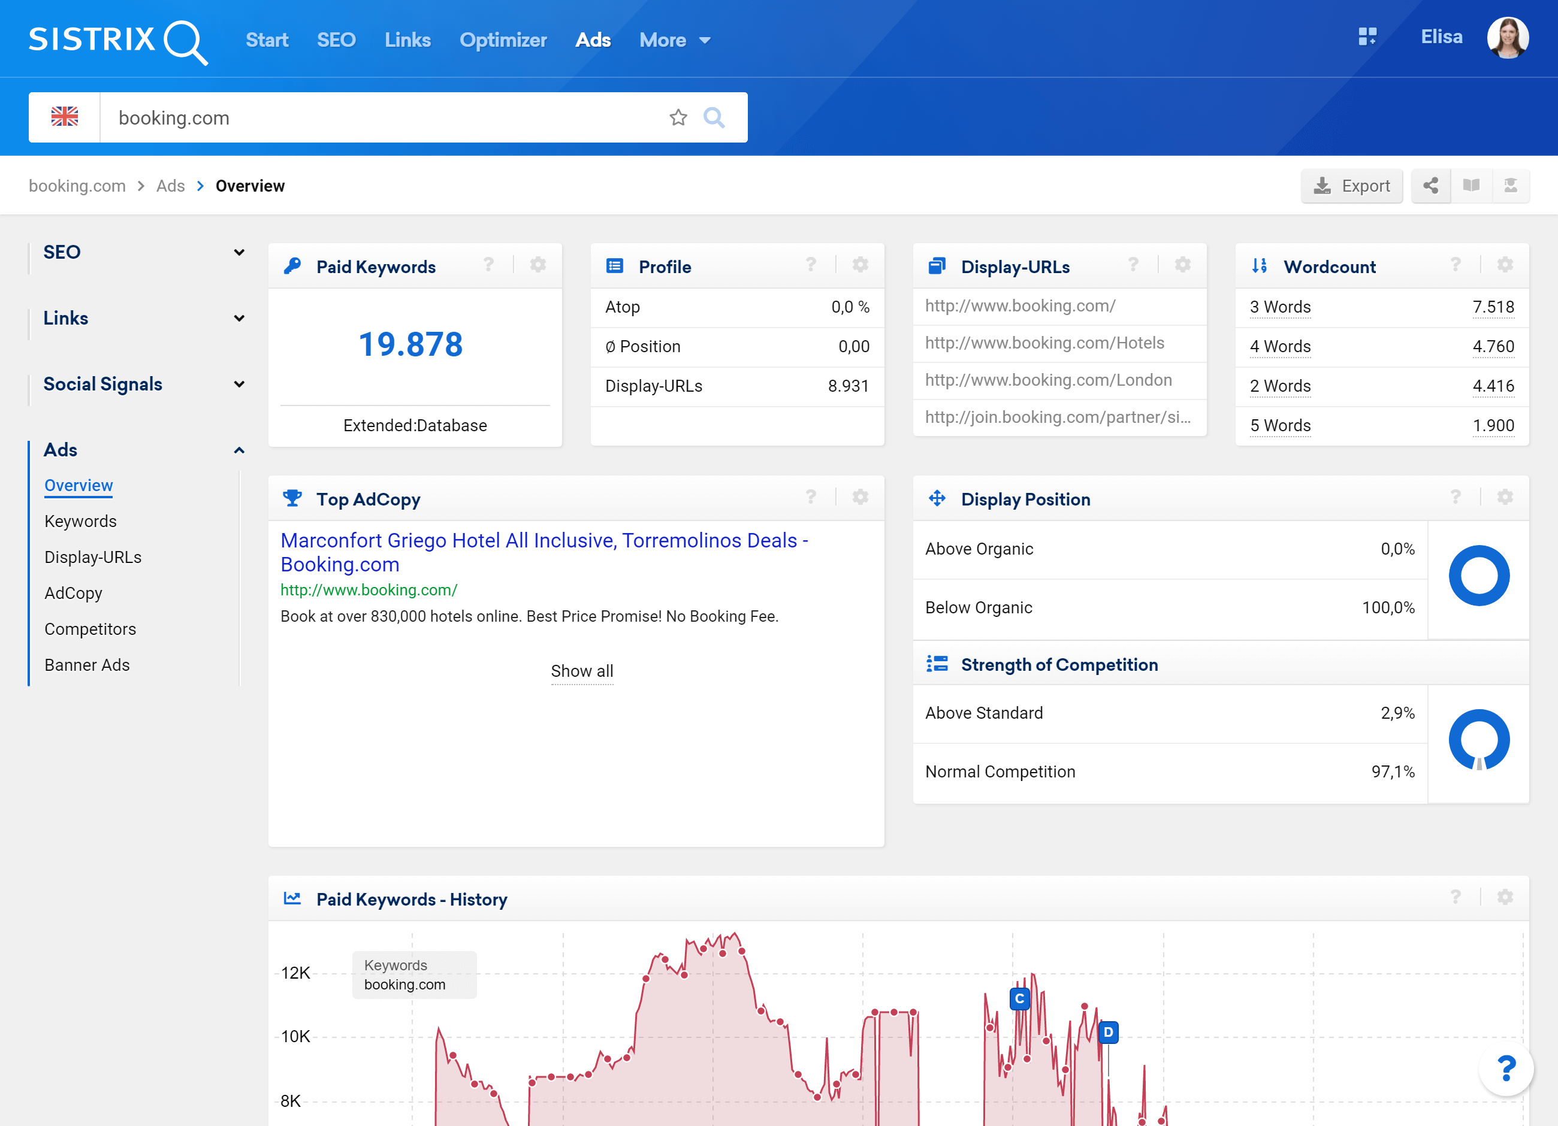The image size is (1558, 1126).
Task: Click the Keywords booking.com chart legend
Action: pyautogui.click(x=414, y=974)
